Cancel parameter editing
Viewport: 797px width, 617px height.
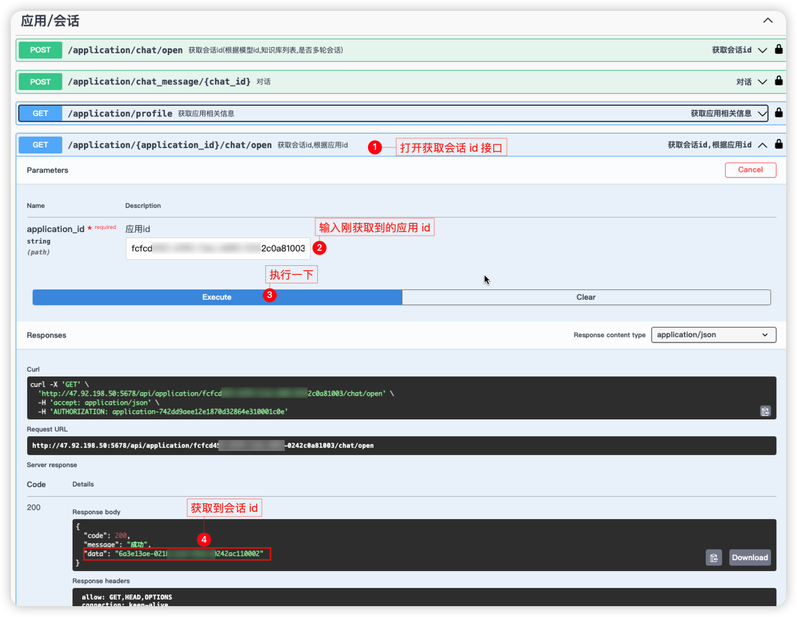point(750,170)
